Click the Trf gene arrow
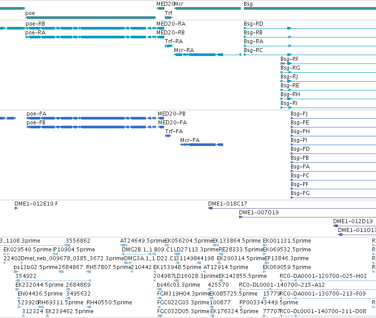The image size is (376, 318). pos(169,18)
